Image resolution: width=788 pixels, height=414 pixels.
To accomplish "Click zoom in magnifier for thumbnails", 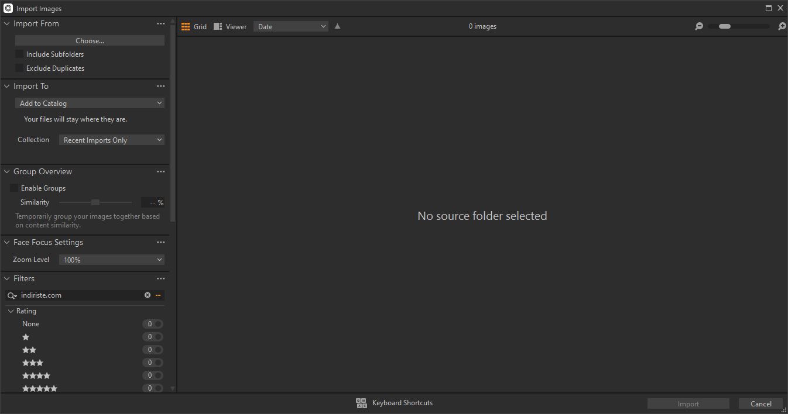I will 782,26.
